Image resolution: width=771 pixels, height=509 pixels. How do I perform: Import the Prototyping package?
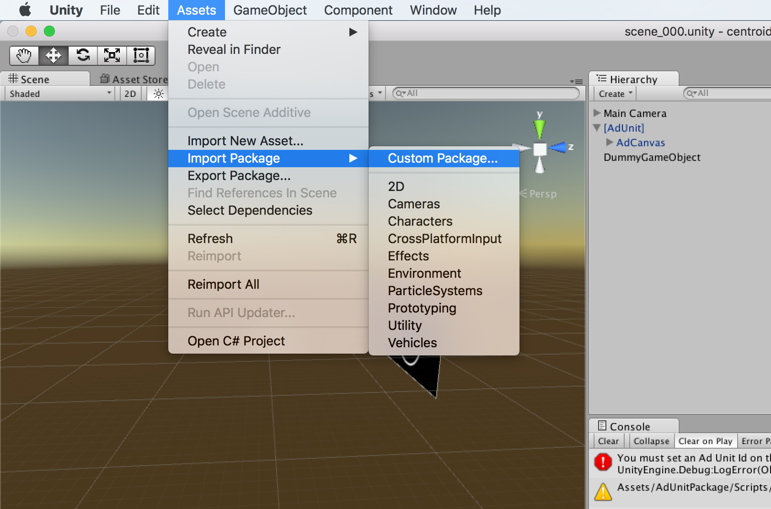click(x=444, y=308)
